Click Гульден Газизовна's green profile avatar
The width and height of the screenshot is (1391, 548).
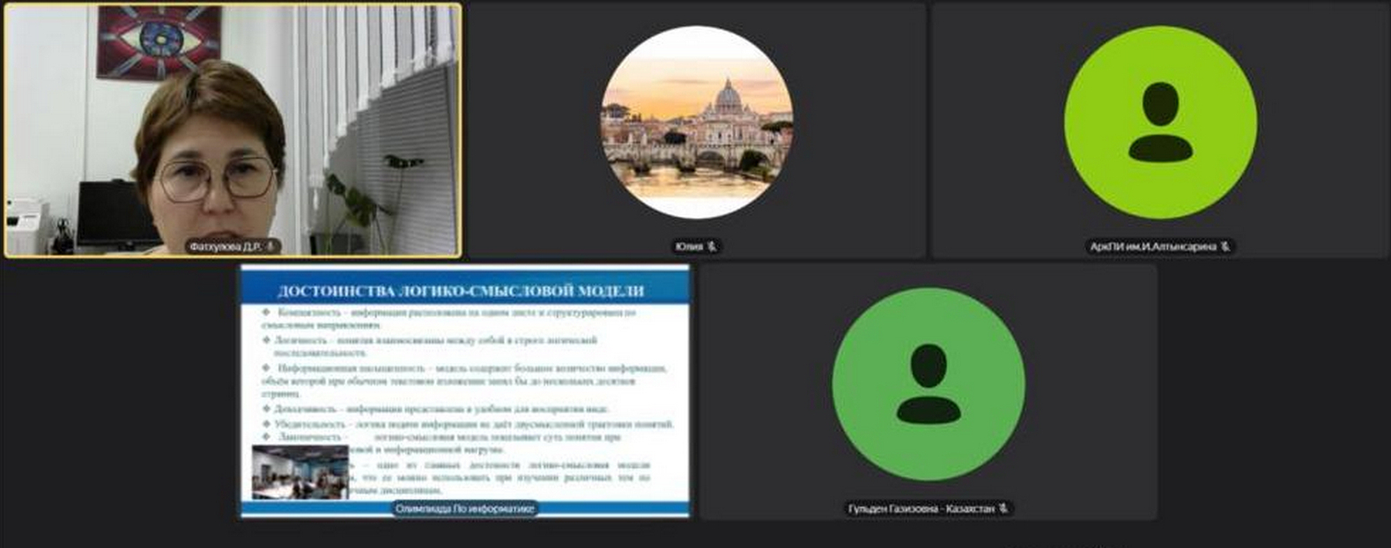(929, 384)
